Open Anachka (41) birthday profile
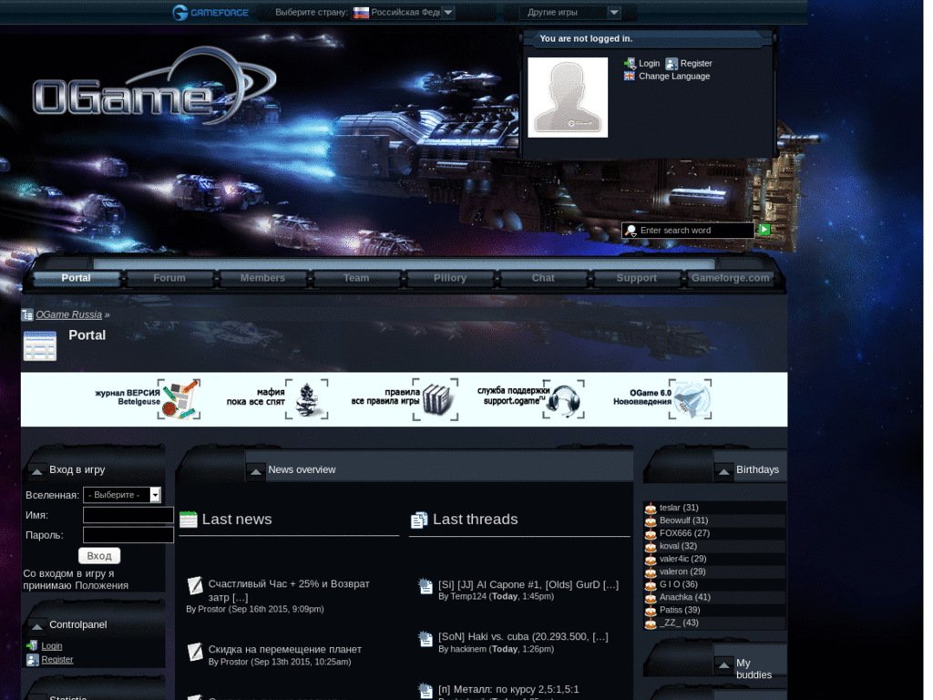Viewport: 933px width, 700px height. coord(685,597)
